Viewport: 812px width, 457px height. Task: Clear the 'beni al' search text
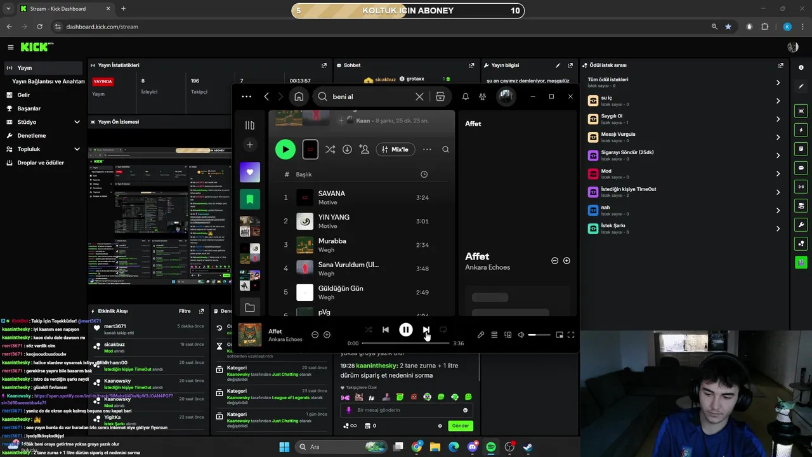point(419,96)
